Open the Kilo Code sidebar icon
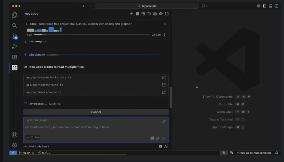This screenshot has height=162, width=284. click(14, 67)
